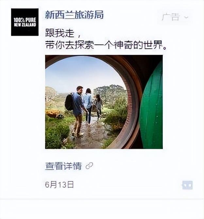Open the Hobbiton photo thumbnail
This screenshot has width=204, height=219.
coord(104,102)
